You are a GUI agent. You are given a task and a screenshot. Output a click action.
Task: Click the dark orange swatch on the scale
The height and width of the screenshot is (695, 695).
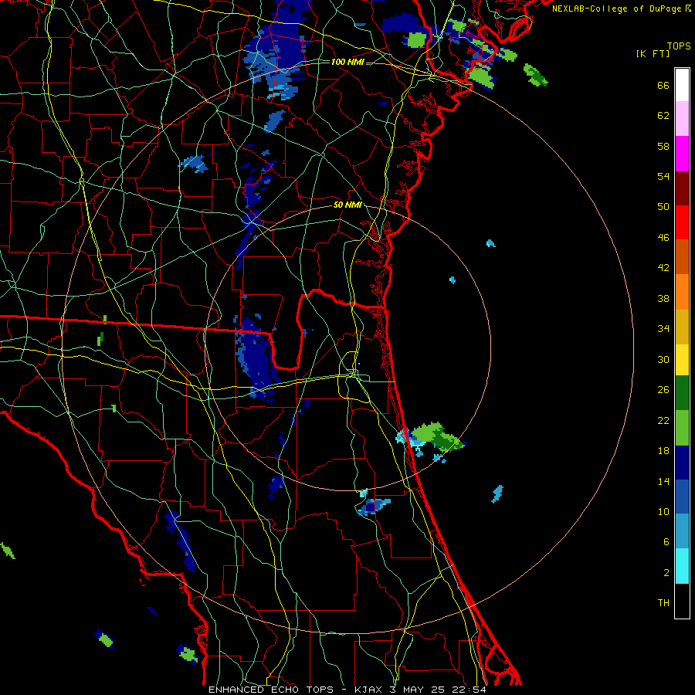click(682, 256)
